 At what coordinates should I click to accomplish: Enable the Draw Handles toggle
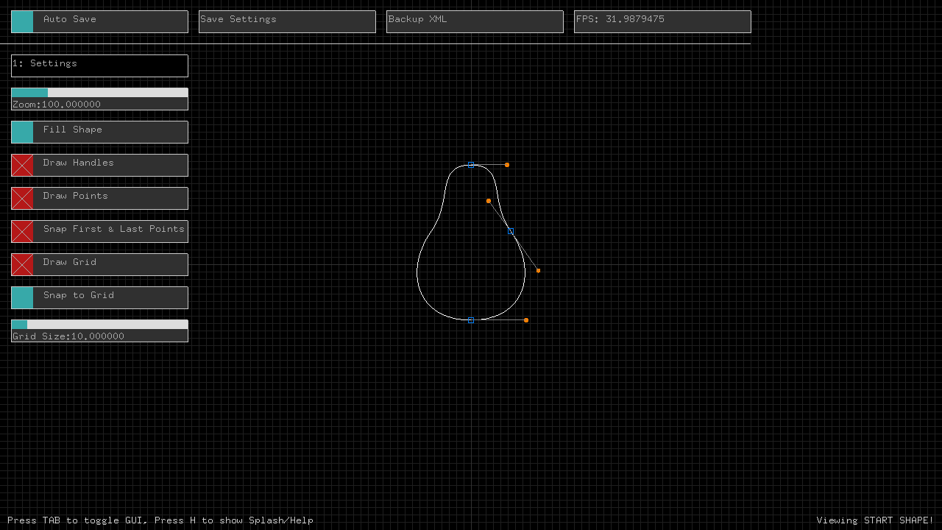pyautogui.click(x=23, y=166)
